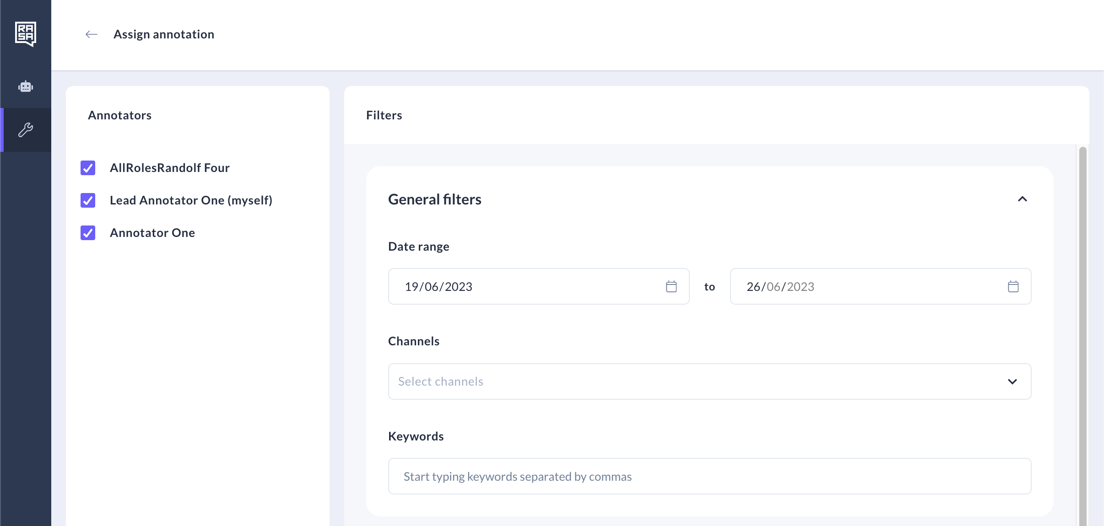Image resolution: width=1104 pixels, height=526 pixels.
Task: Click the Lead Annotator One label
Action: coord(191,200)
